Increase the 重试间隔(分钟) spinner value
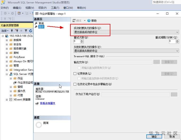The height and width of the screenshot is (140, 181). 177,40
